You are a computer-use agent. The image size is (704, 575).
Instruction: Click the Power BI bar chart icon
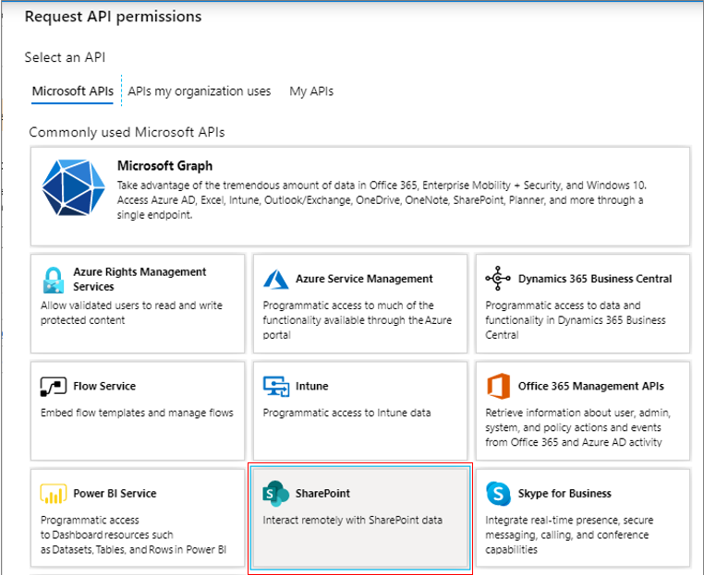tap(54, 494)
